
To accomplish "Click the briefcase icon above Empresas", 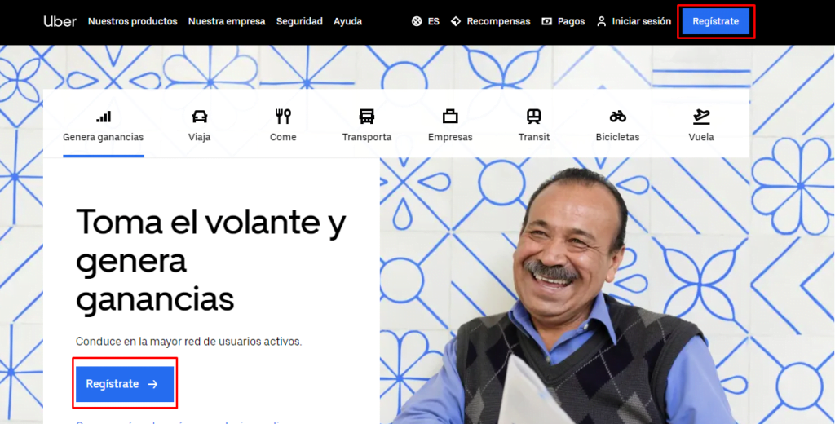I will (450, 116).
